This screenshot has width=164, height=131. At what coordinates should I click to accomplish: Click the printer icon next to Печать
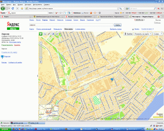point(133,29)
